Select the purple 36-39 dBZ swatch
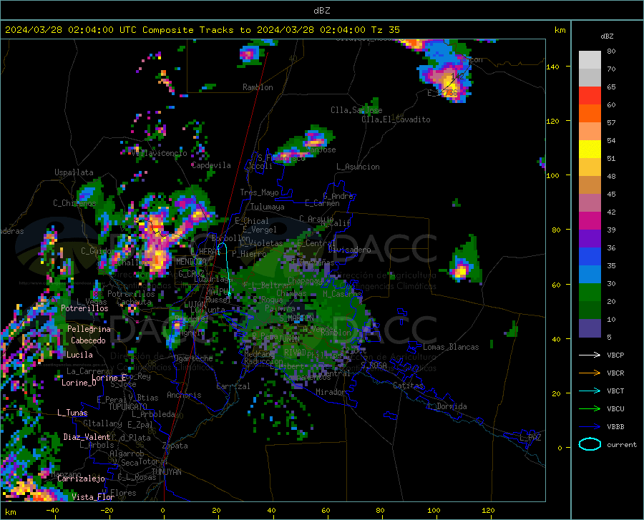 (590, 239)
